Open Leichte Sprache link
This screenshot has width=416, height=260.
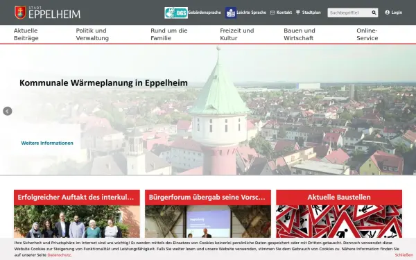[x=251, y=12]
